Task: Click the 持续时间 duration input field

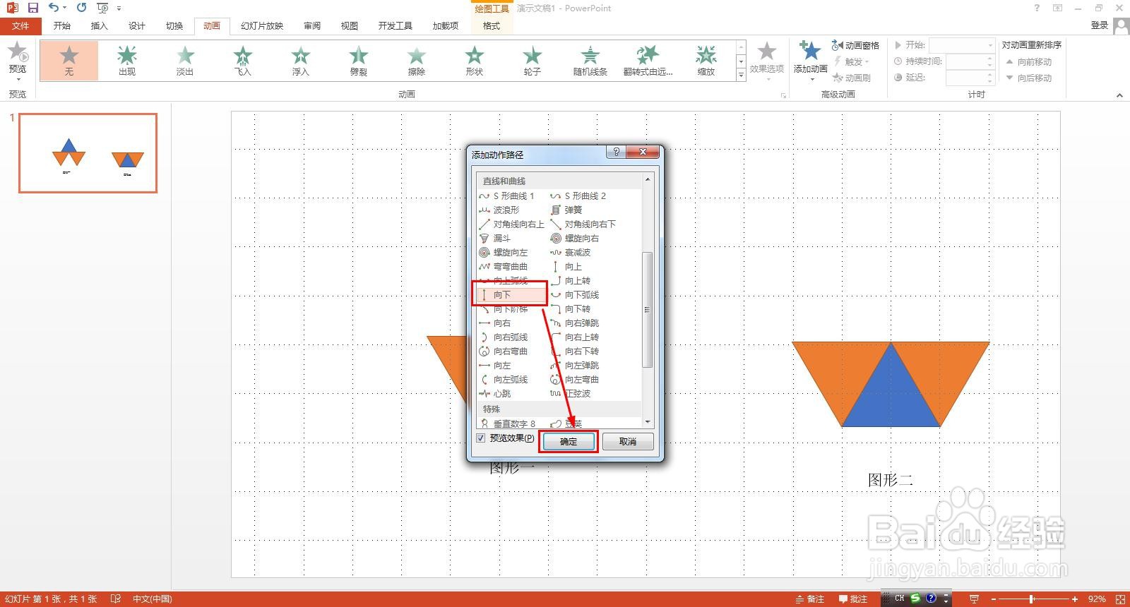Action: [970, 61]
